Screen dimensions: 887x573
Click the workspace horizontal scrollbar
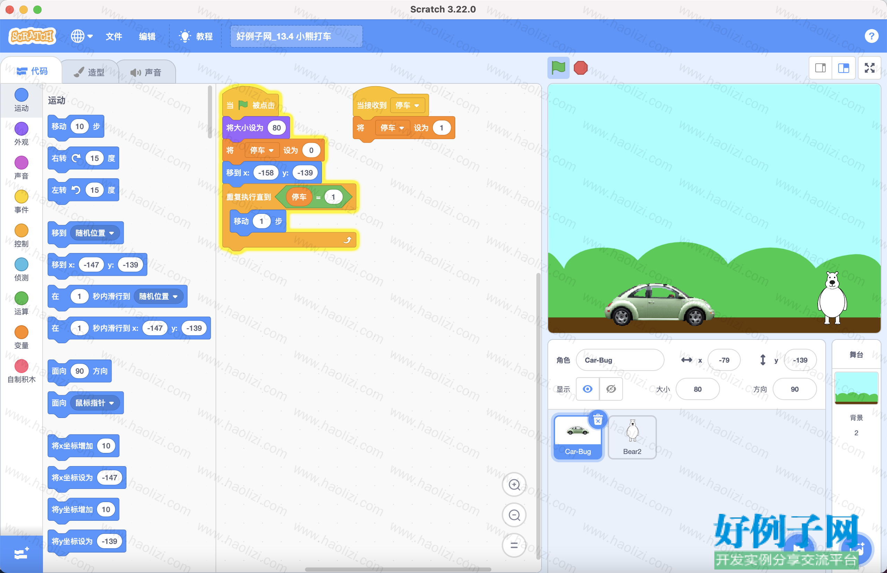pyautogui.click(x=398, y=569)
